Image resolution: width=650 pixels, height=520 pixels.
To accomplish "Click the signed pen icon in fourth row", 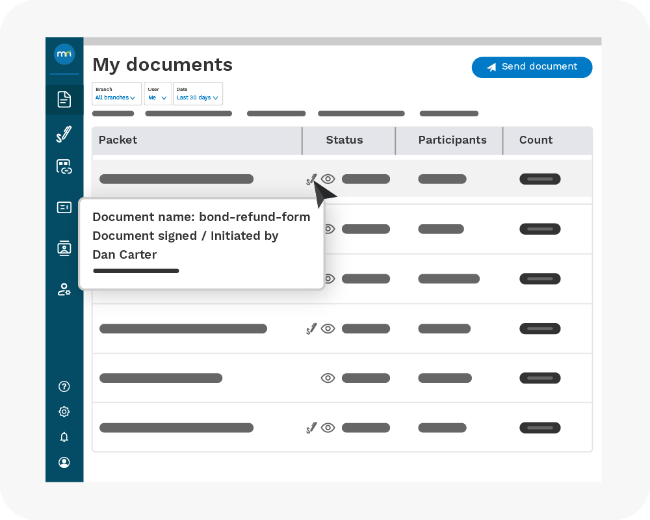I will (x=311, y=329).
